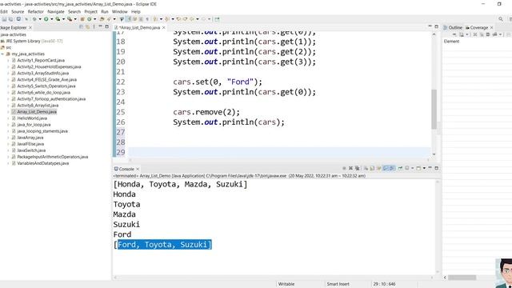Select VariablesAndDatatypes.java in Package Explorer

pos(42,163)
